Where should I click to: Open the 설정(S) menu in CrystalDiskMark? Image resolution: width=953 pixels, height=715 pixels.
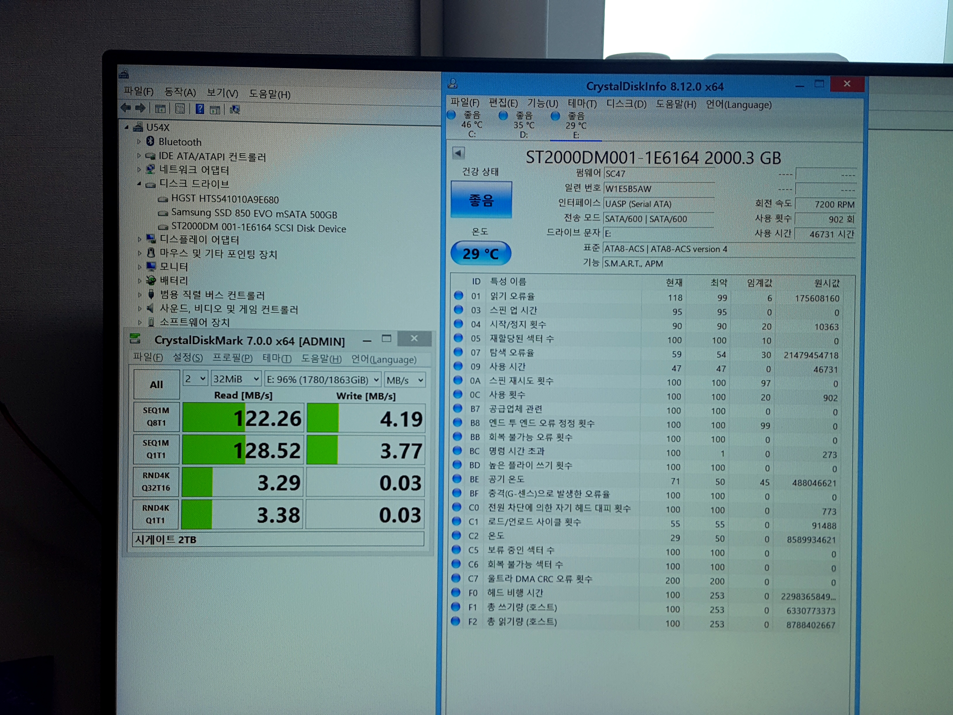tap(187, 357)
